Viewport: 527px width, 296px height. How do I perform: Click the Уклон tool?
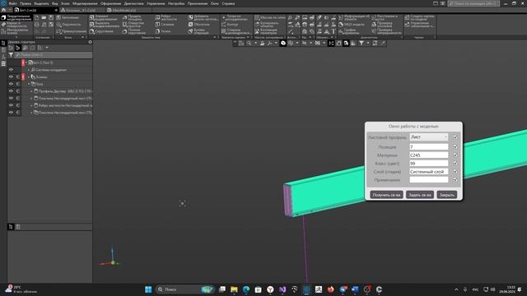point(163,31)
